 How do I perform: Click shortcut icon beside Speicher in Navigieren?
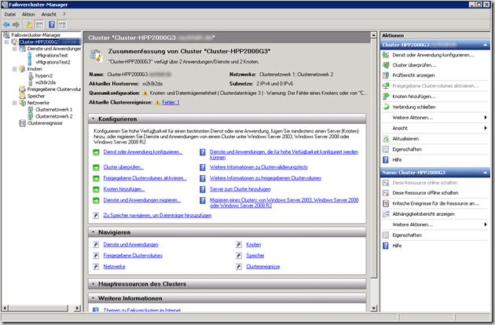point(239,256)
